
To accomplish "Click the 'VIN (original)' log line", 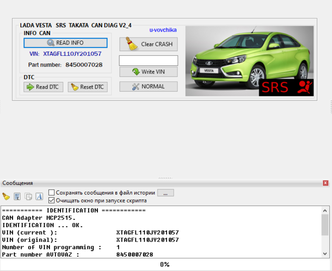I will [x=90, y=240].
